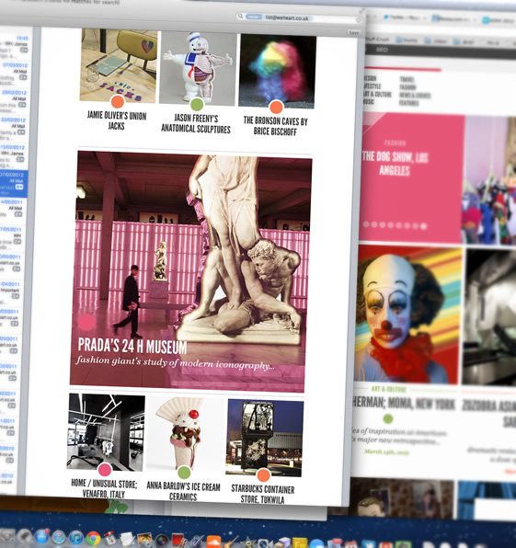Open the Jamie Oliver's Union Jacks thumbnail

click(118, 65)
